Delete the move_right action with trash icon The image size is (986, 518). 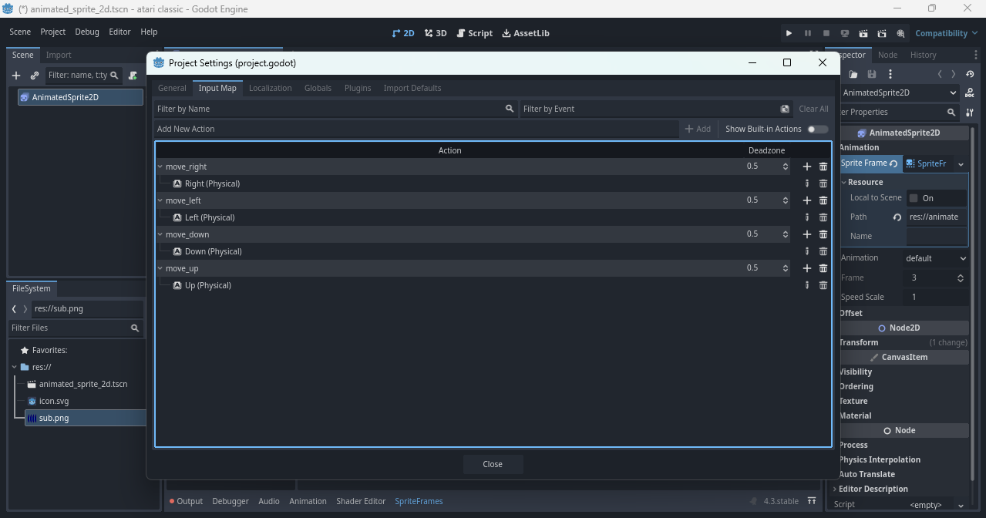[823, 166]
